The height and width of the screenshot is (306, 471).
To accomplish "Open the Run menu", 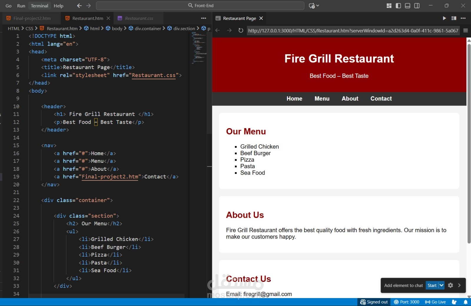I will pos(21,6).
